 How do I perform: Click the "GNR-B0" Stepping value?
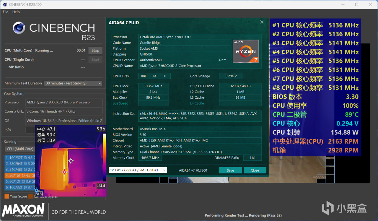click(x=146, y=54)
